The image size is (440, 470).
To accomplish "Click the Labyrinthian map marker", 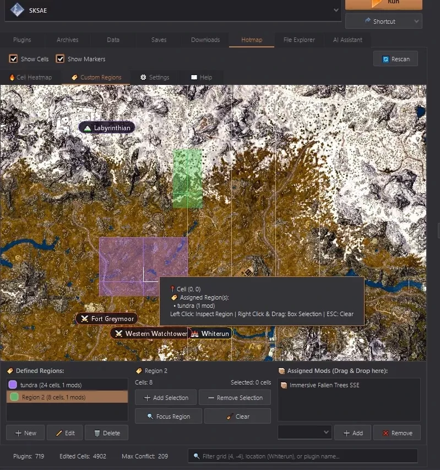I will (x=107, y=128).
